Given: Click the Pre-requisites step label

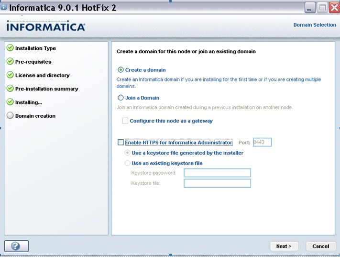Looking at the screenshot, I should pyautogui.click(x=33, y=62).
